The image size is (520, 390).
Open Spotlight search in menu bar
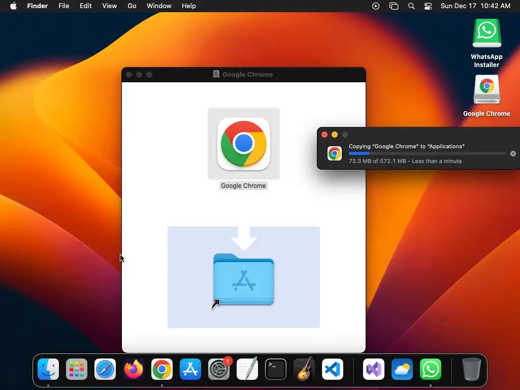point(411,6)
